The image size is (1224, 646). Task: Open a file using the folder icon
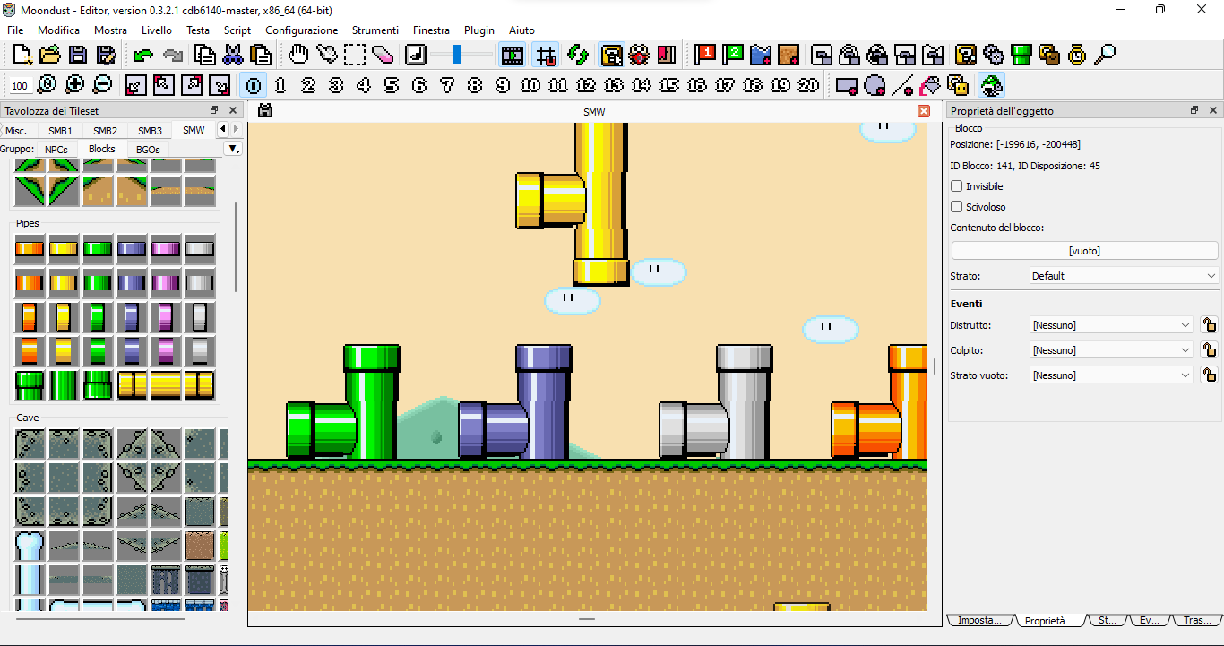pyautogui.click(x=50, y=55)
